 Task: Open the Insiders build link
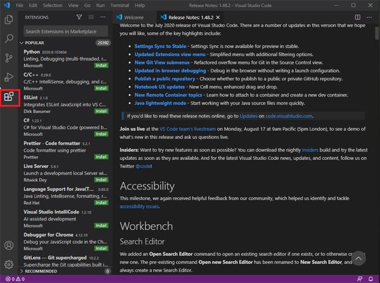(310, 150)
